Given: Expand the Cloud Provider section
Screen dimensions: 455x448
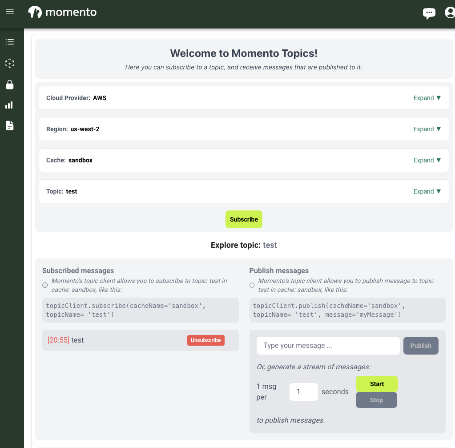Looking at the screenshot, I should [427, 98].
